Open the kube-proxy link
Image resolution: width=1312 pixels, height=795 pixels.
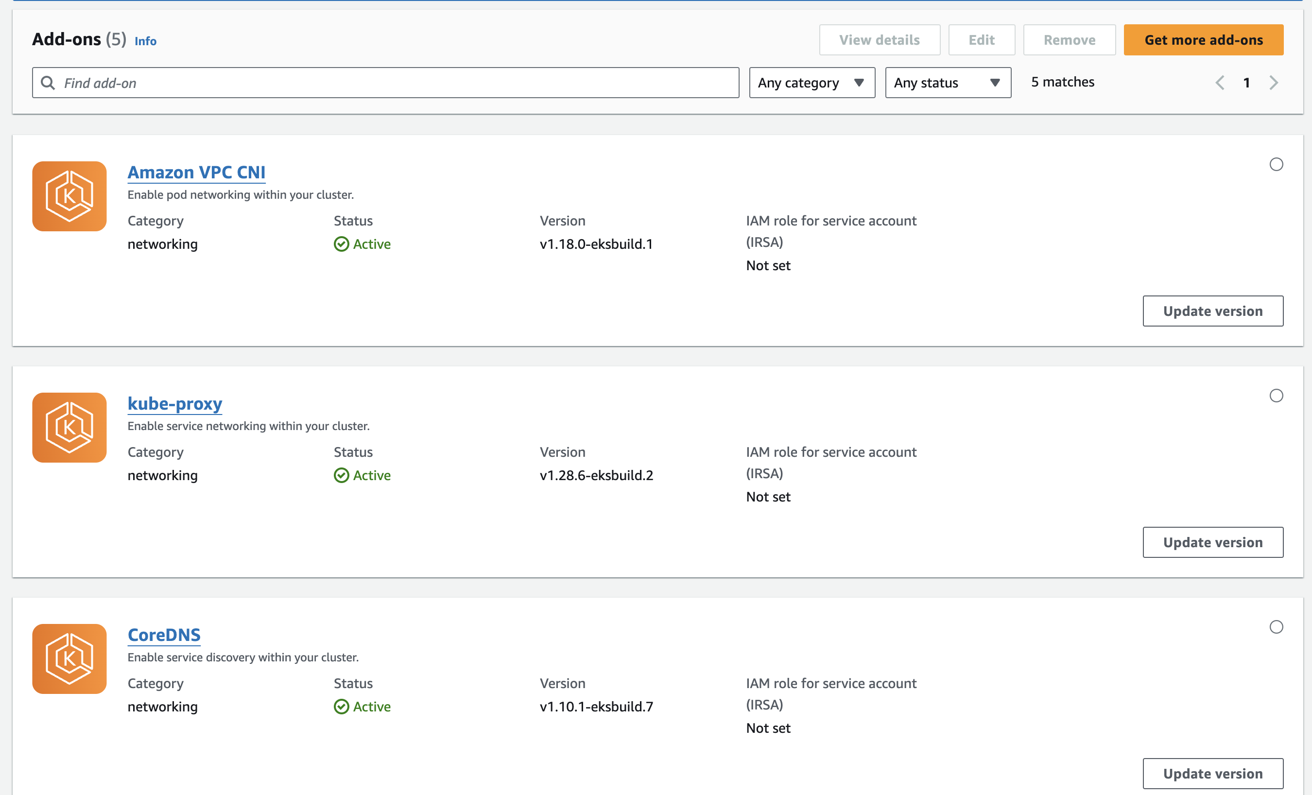pyautogui.click(x=175, y=404)
